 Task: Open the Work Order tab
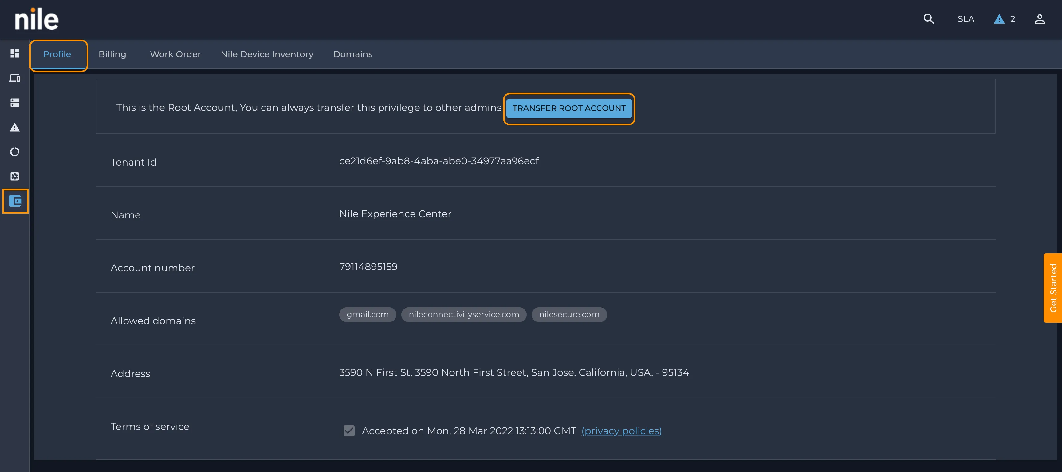[x=175, y=54]
